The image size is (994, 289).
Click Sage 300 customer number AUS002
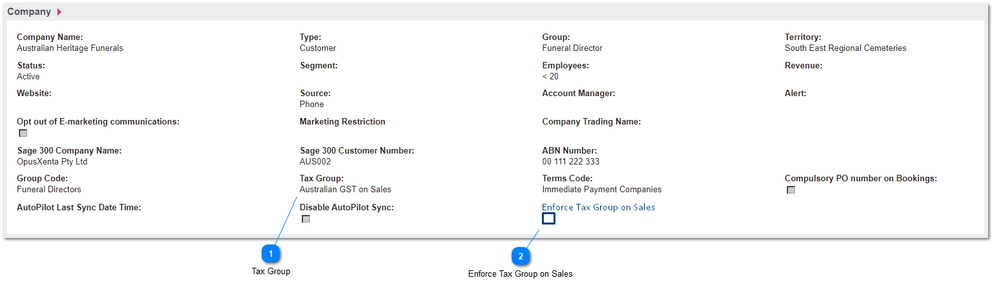pyautogui.click(x=315, y=162)
